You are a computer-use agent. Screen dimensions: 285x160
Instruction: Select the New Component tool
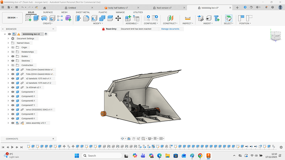[128, 18]
